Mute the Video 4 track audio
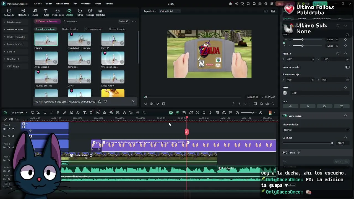This screenshot has width=354, height=199. [9, 129]
